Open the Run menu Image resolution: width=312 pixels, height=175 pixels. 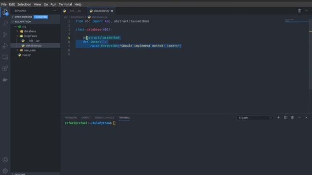pos(53,4)
